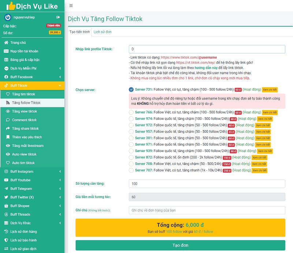Select Server 731 radio button

pos(131,90)
